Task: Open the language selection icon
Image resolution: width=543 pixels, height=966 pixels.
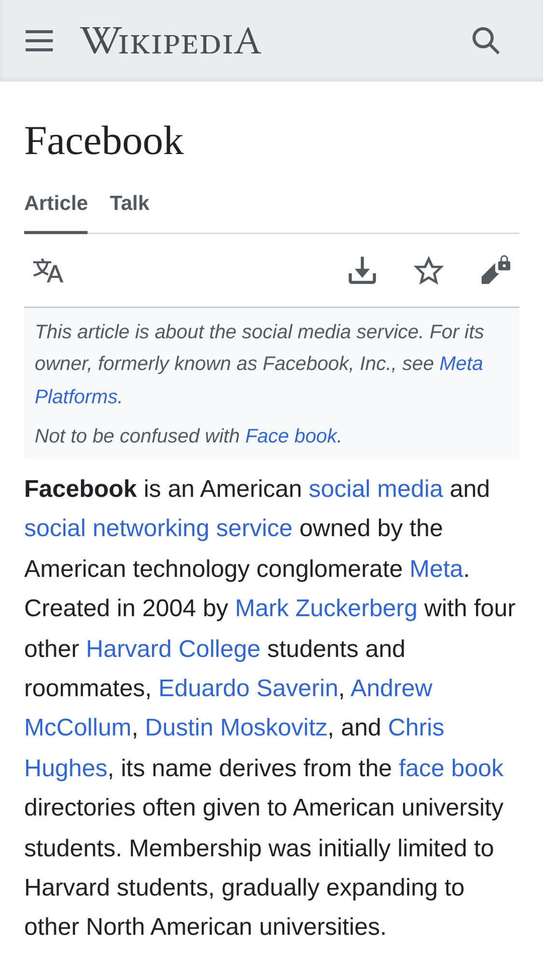Action: (48, 271)
